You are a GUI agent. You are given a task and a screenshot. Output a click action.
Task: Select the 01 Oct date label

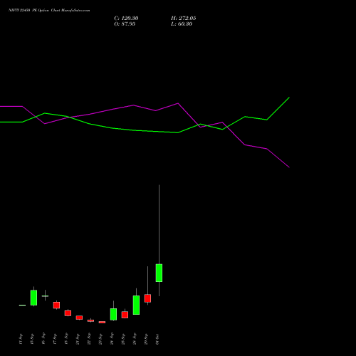tap(157, 340)
